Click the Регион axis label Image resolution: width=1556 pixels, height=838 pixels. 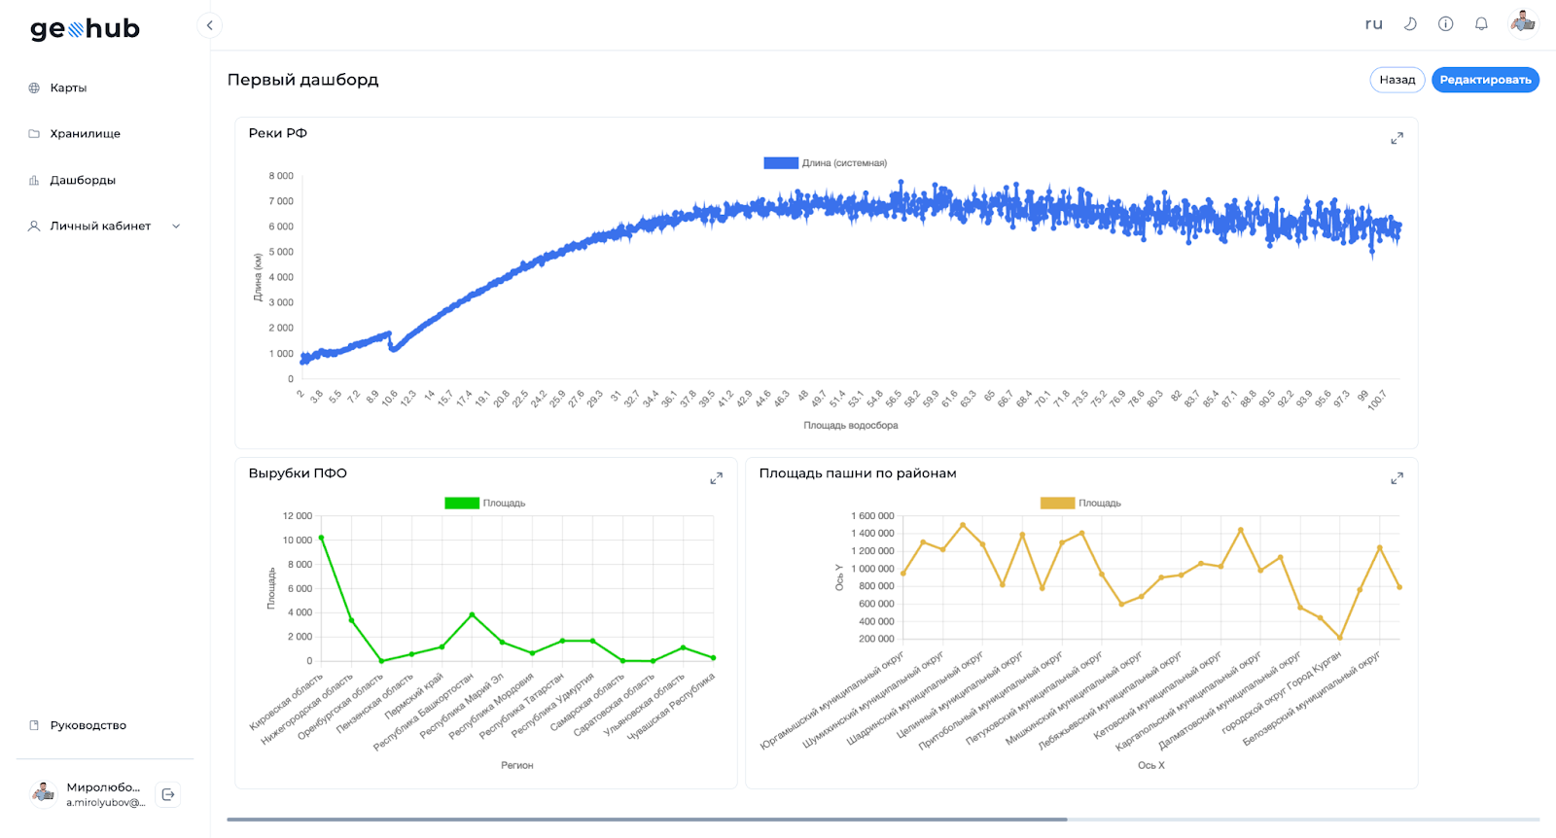point(517,765)
